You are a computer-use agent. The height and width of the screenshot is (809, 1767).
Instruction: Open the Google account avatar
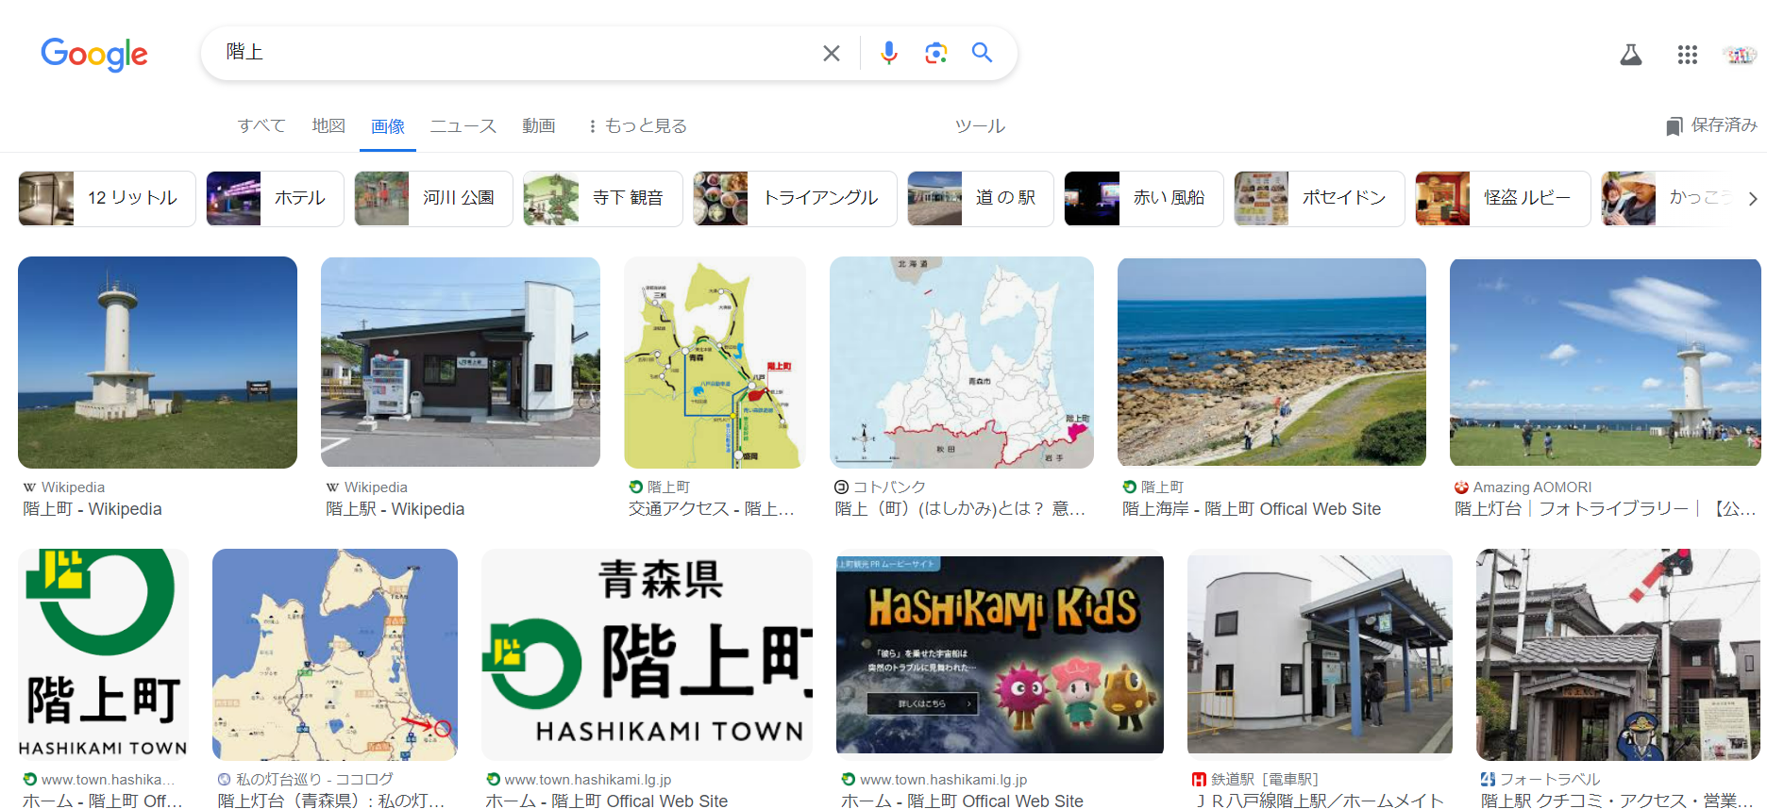1739,55
